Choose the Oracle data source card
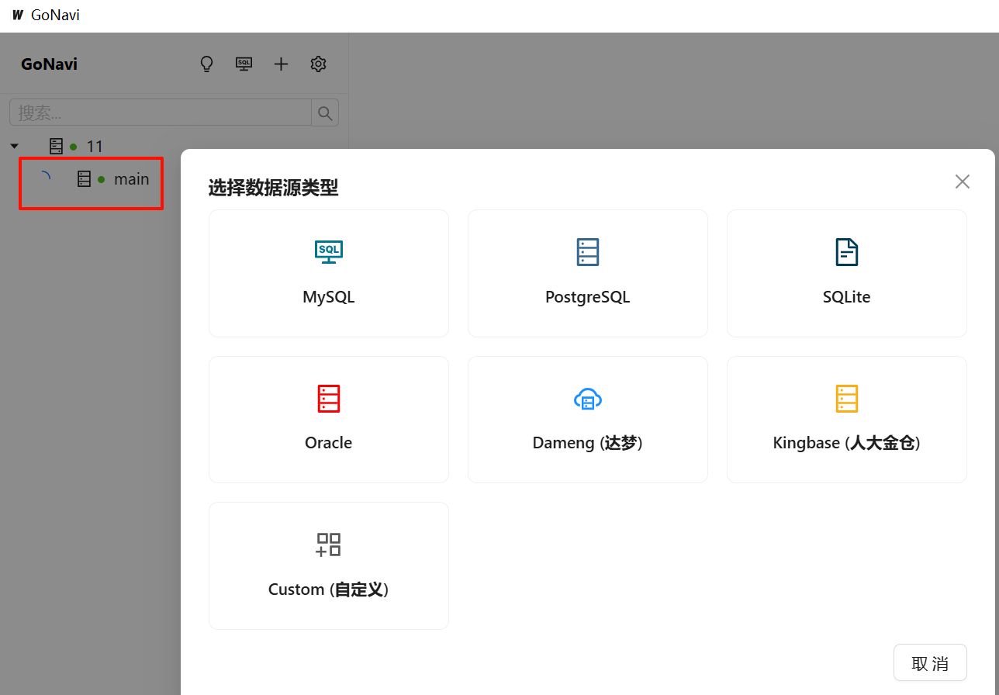 [x=329, y=420]
